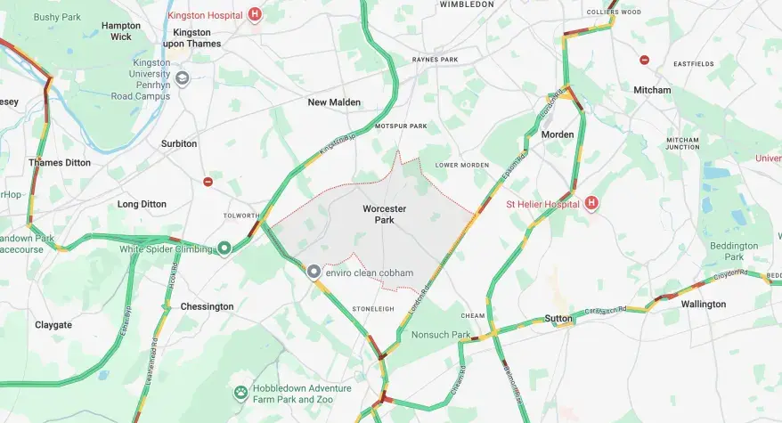This screenshot has width=782, height=423.
Task: Select the White Spider Climbing green pin
Action: coord(224,248)
